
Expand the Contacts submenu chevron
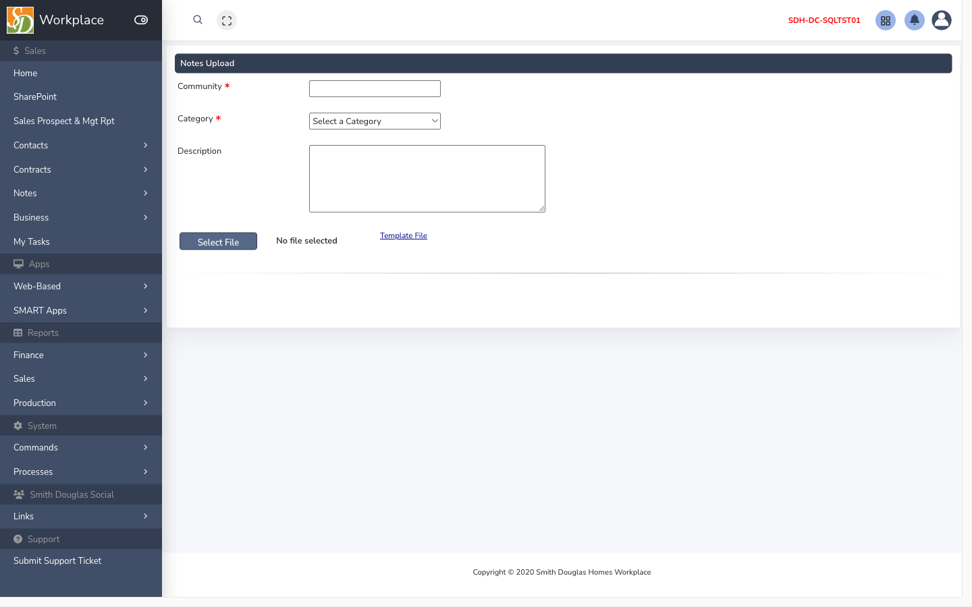click(x=145, y=146)
